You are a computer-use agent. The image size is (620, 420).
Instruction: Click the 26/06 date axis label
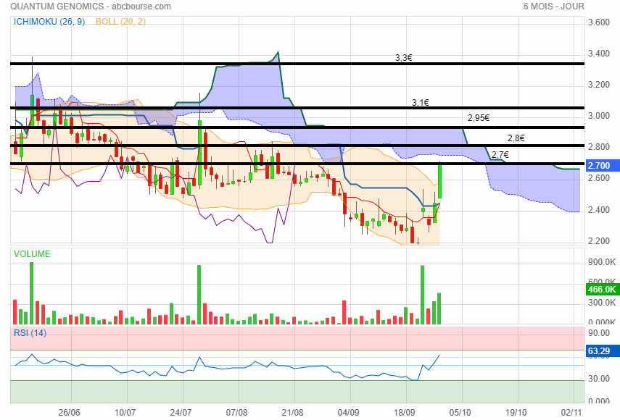[69, 413]
